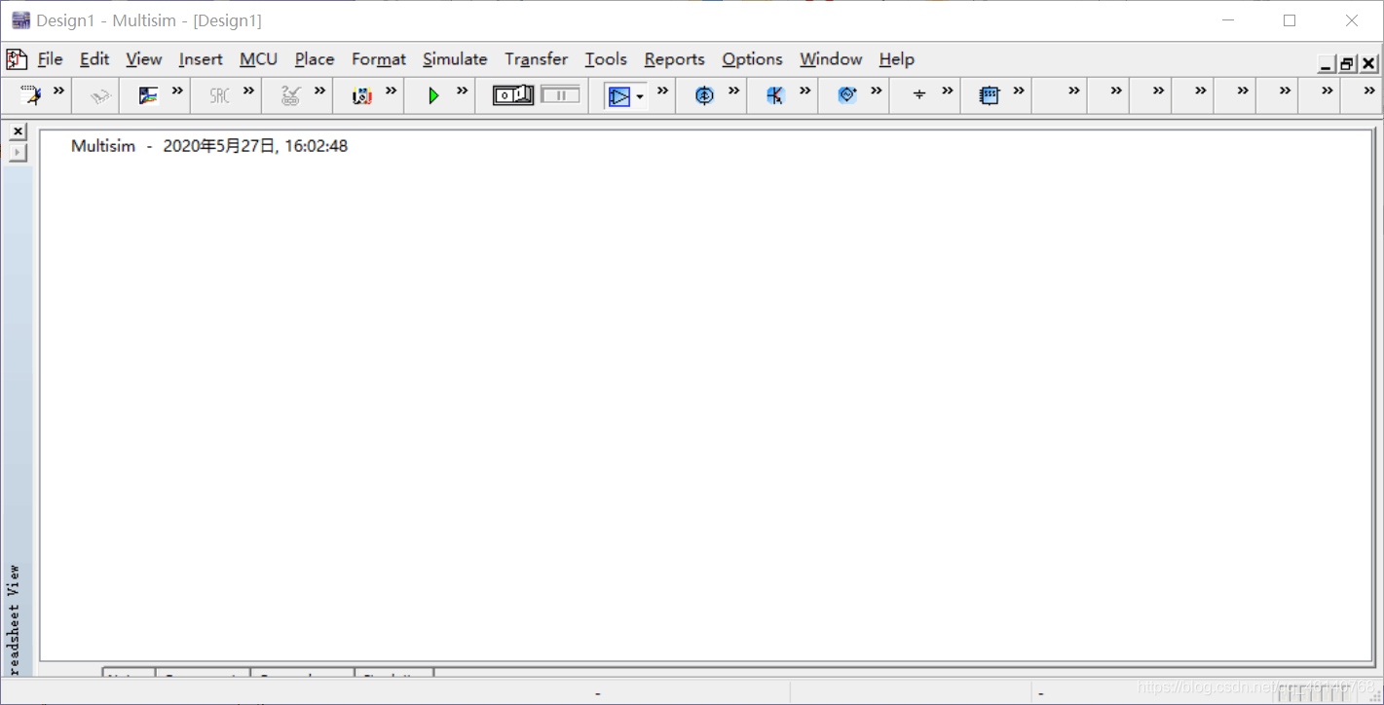Flip the 0/1 simulation switch
Viewport: 1384px width, 705px height.
[x=513, y=94]
